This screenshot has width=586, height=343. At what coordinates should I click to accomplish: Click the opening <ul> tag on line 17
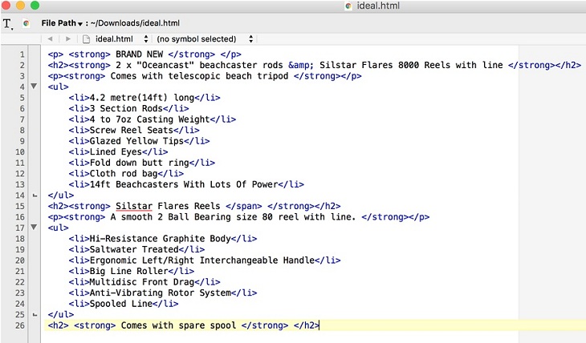[59, 228]
